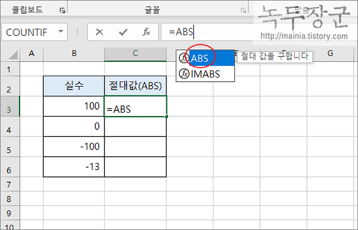Viewport: 358px width, 230px height.
Task: Click empty cell C4 beside value 0
Action: pyautogui.click(x=135, y=127)
